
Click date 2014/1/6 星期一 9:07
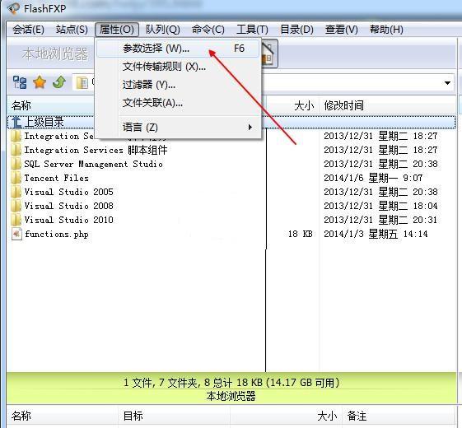click(373, 179)
